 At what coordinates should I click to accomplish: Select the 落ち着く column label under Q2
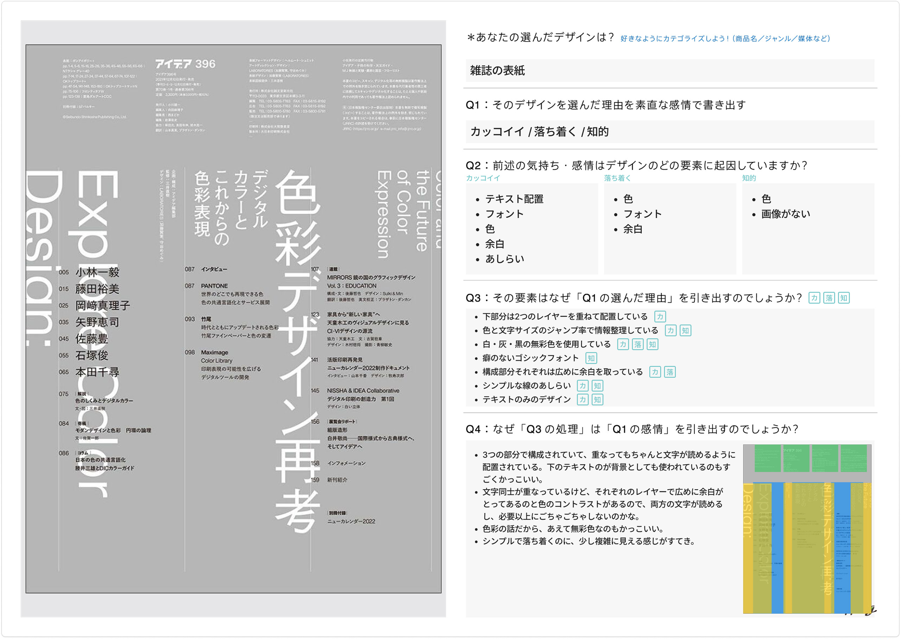pos(617,178)
